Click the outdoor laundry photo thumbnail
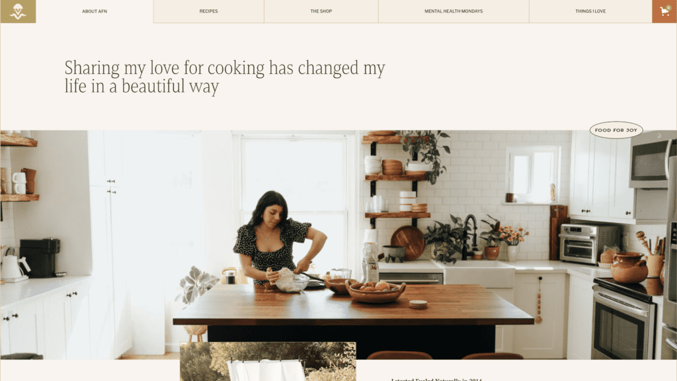The width and height of the screenshot is (677, 381). click(x=268, y=362)
